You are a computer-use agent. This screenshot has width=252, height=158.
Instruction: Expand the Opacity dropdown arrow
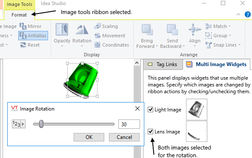(x=62, y=46)
